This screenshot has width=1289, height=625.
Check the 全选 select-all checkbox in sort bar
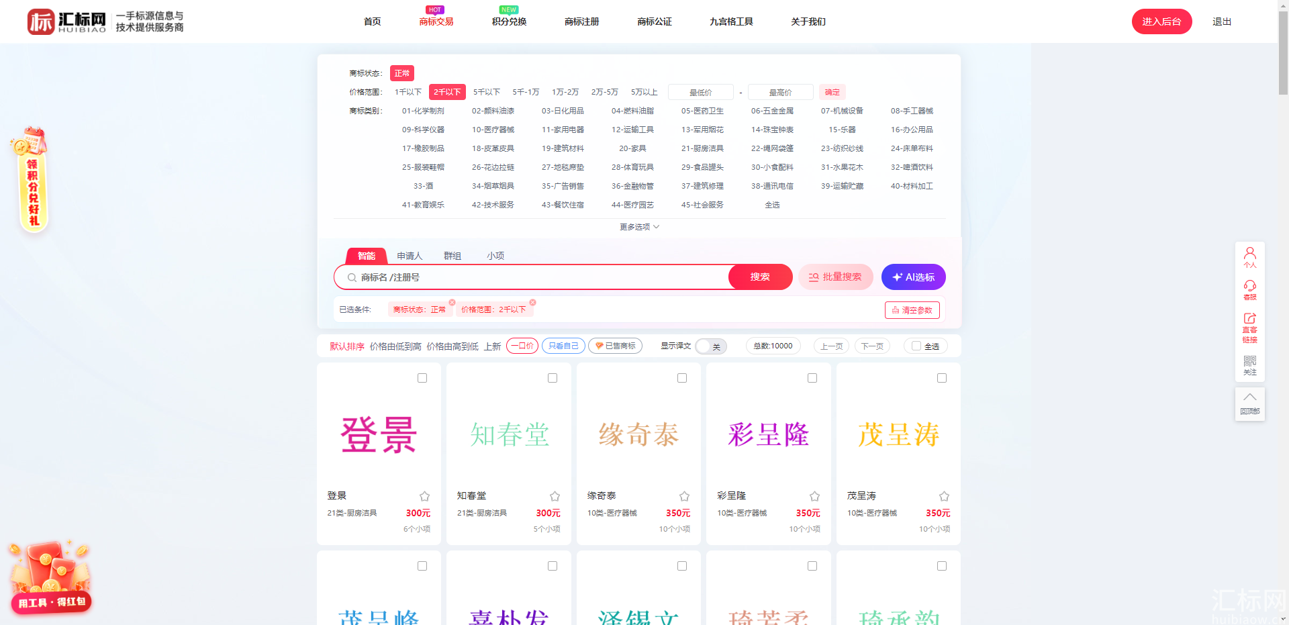click(x=916, y=346)
